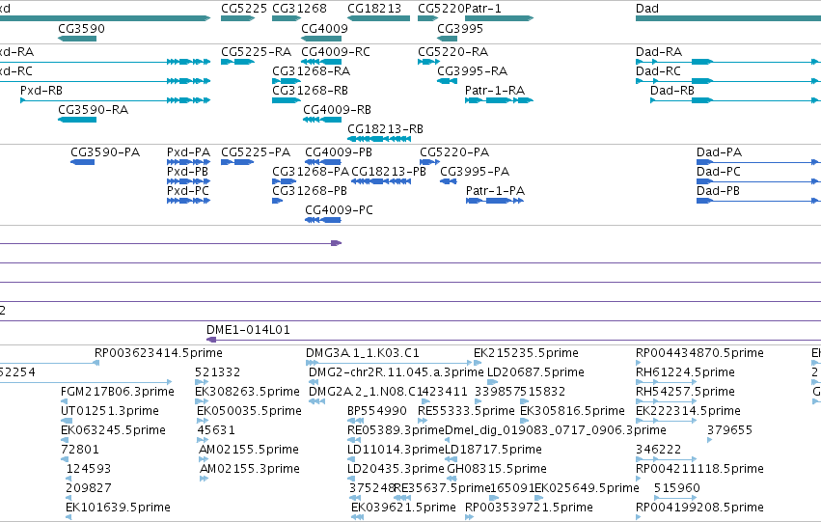
Task: Select the Dad-PA protein feature
Action: [758, 162]
